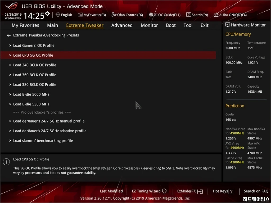The image size is (271, 203).
Task: Click the Hardware Monitor screen icon
Action: (x=228, y=25)
